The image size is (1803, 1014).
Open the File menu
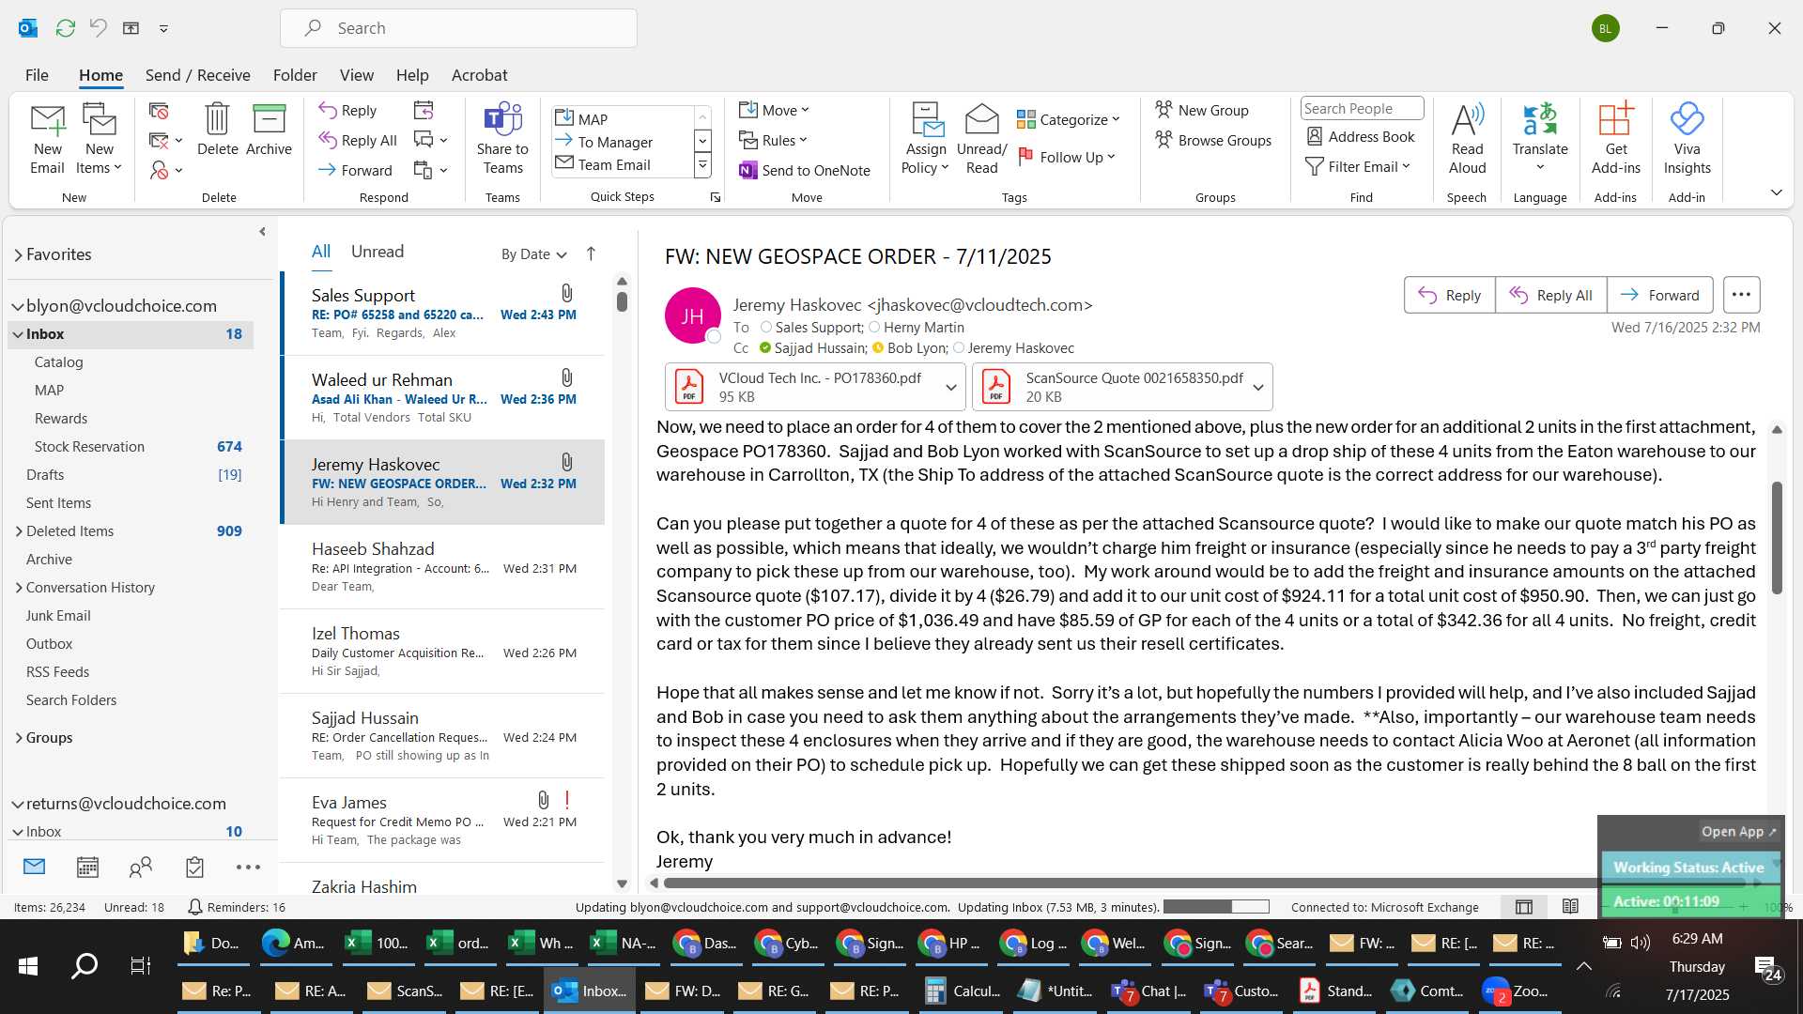pos(37,75)
